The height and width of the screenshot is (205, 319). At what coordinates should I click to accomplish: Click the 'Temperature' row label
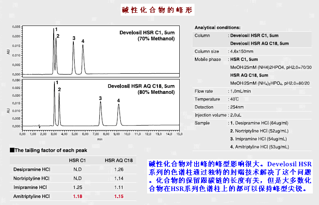point(207,99)
